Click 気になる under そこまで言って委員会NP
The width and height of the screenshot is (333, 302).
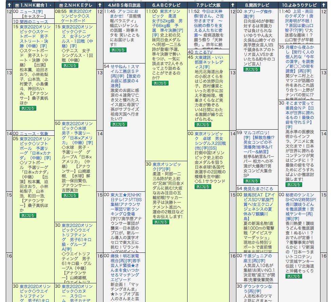(x=294, y=185)
